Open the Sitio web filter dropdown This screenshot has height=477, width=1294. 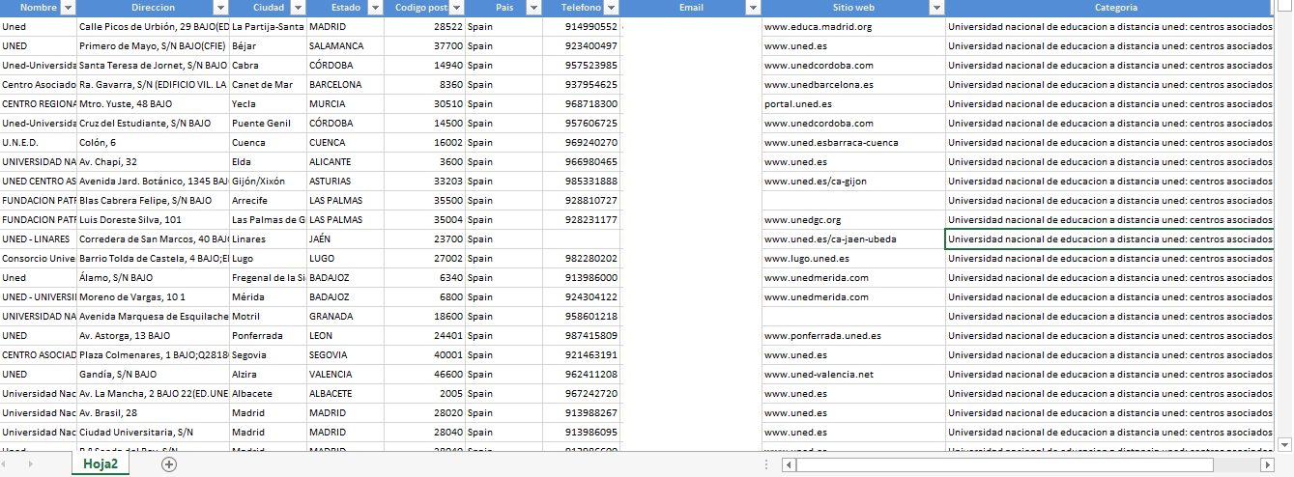935,8
